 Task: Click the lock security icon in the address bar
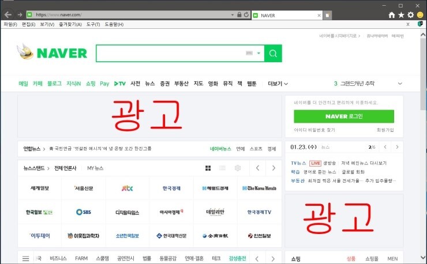tap(239, 14)
